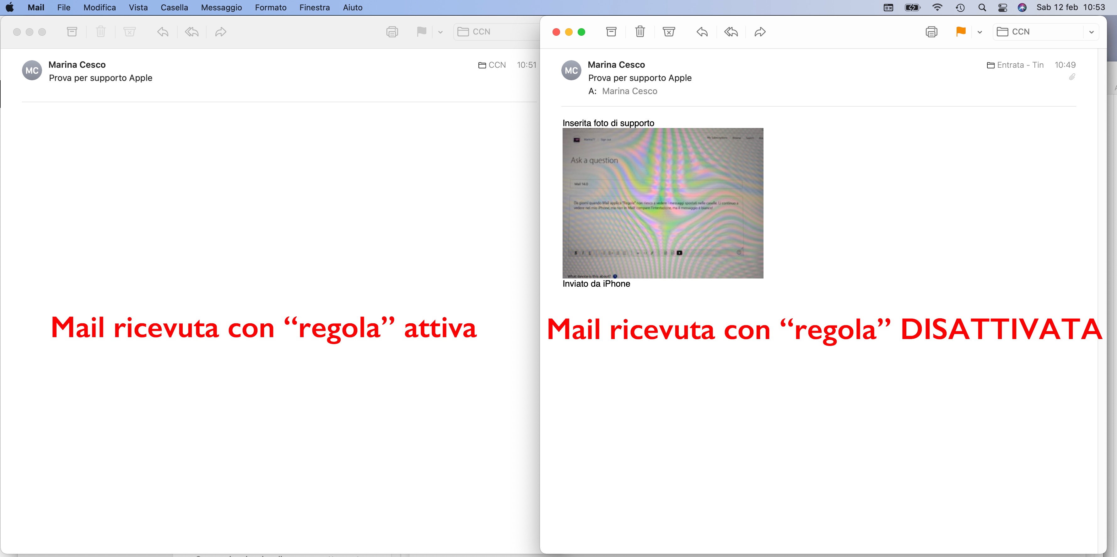Click Reply All in right window toolbar

pos(731,32)
